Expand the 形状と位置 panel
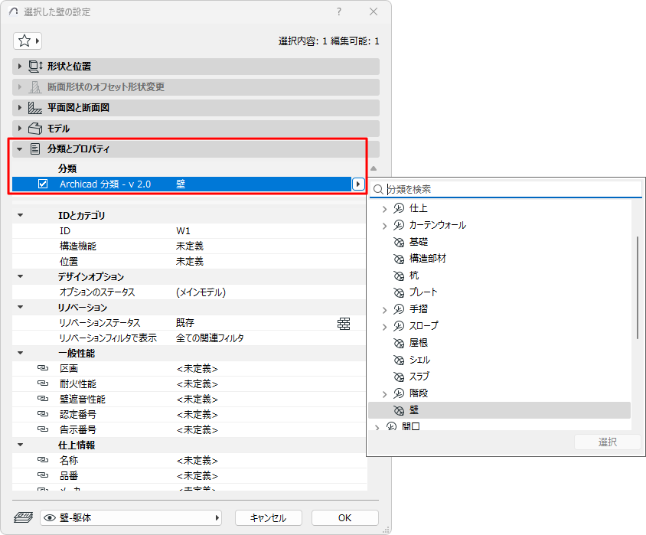 [19, 67]
